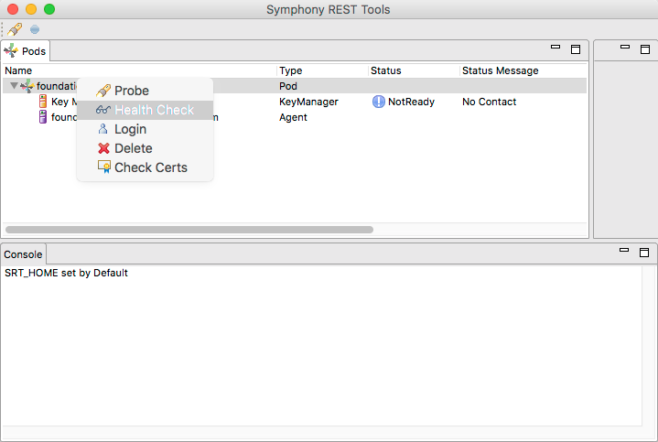Click the NotReady status text
The height and width of the screenshot is (442, 658).
point(411,102)
